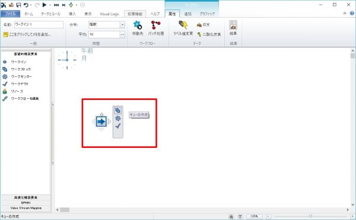Switch to the グラフィック tab
This screenshot has height=220, width=356.
[x=207, y=14]
